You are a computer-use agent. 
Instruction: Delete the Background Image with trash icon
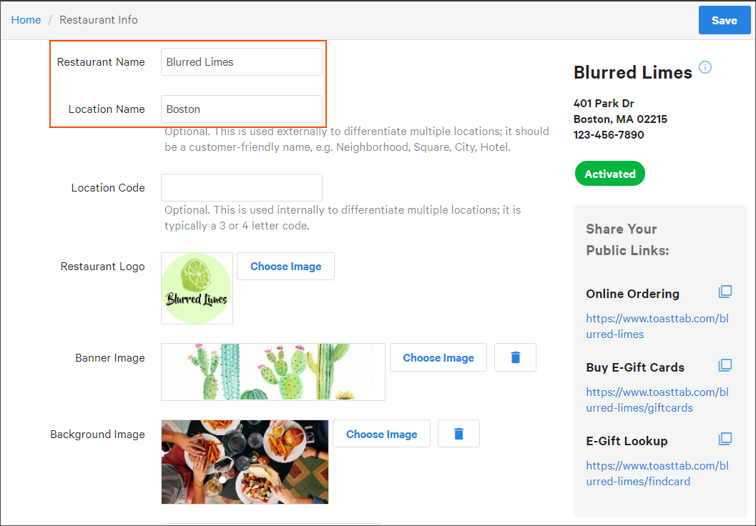(x=458, y=434)
